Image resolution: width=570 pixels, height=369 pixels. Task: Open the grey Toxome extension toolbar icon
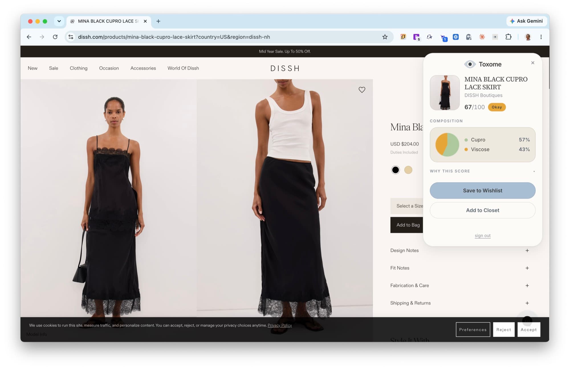[495, 37]
